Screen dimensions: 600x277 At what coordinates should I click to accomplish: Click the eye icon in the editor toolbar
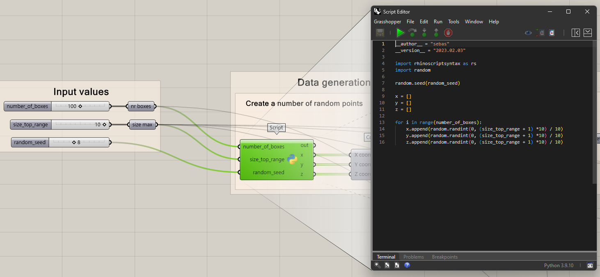click(x=528, y=33)
